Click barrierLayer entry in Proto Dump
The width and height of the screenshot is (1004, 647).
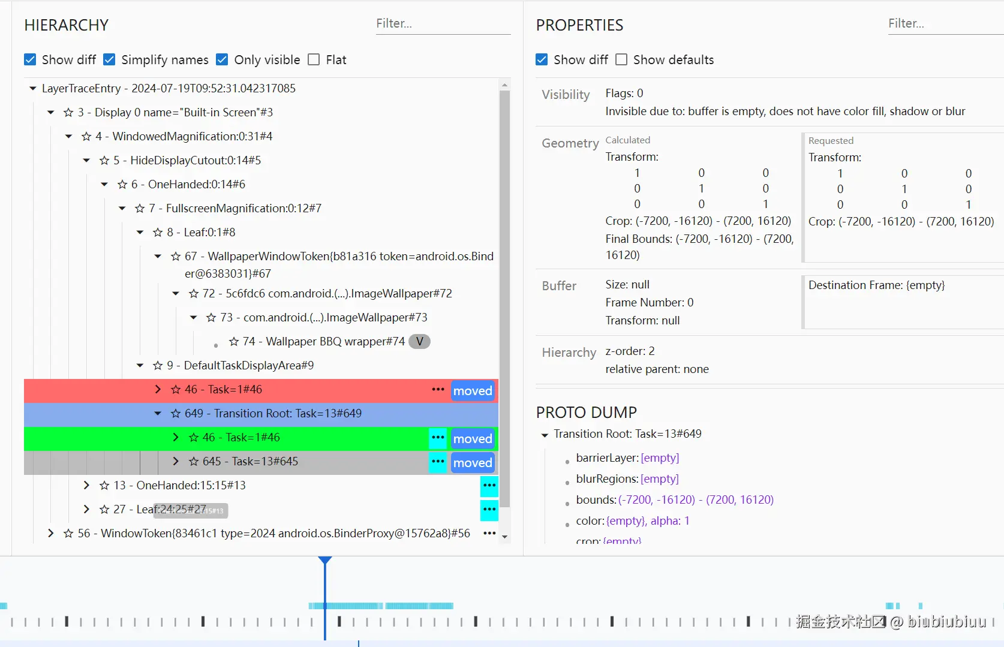coord(627,458)
